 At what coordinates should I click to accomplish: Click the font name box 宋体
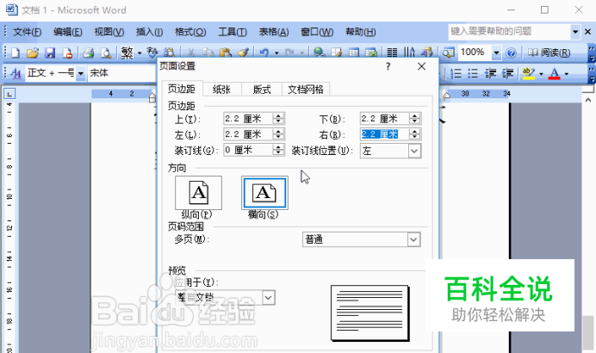tap(121, 73)
